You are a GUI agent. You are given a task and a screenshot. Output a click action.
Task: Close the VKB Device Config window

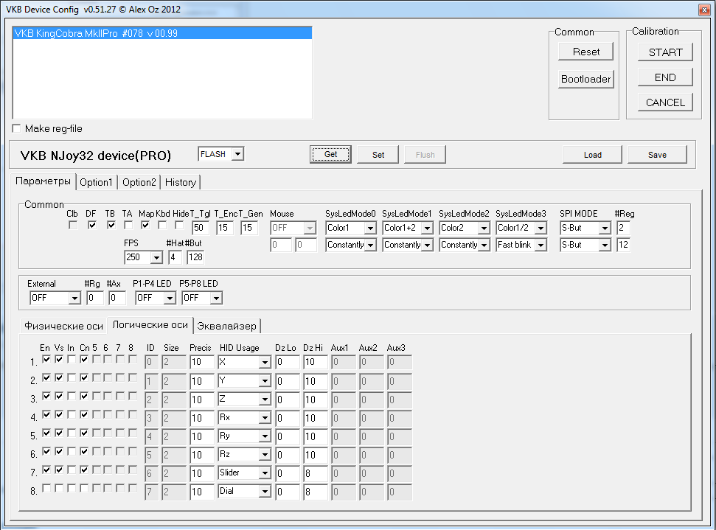[705, 10]
